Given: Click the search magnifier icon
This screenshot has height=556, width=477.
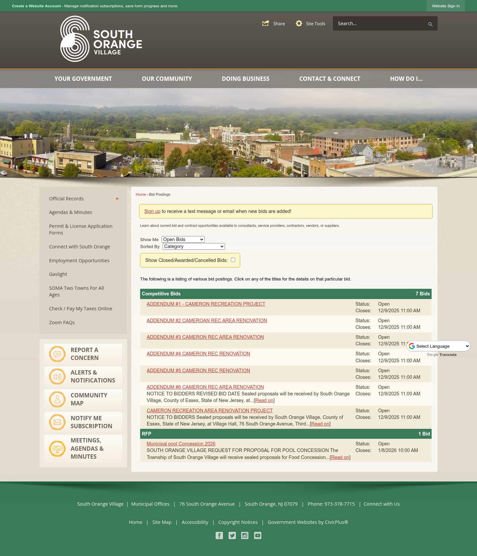Looking at the screenshot, I should click(430, 24).
